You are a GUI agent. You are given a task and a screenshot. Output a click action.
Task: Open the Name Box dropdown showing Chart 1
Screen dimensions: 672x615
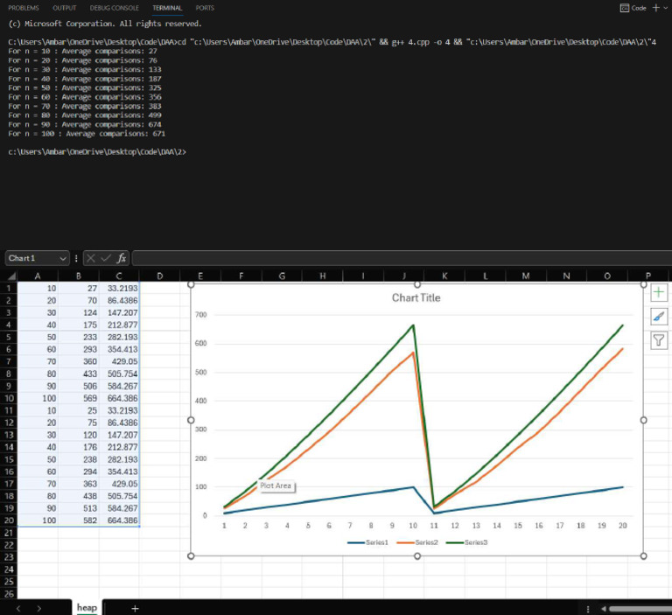click(63, 258)
